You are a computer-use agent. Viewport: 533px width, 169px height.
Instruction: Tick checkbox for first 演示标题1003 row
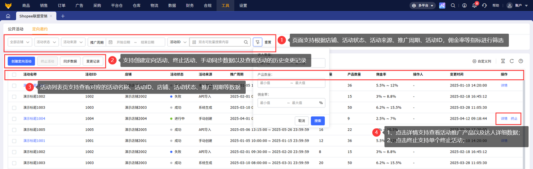(14, 107)
